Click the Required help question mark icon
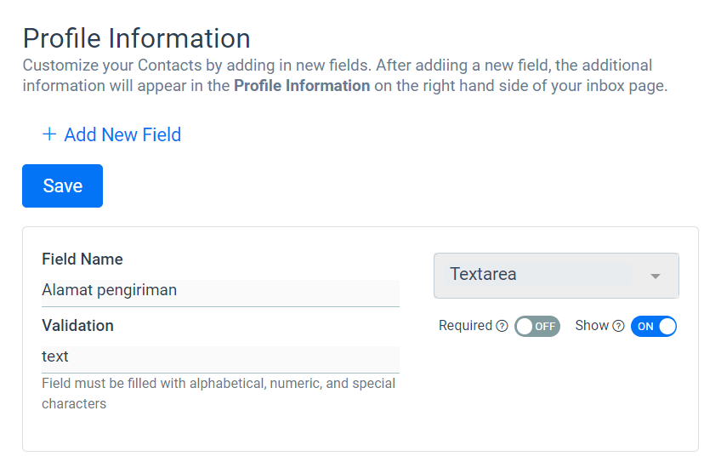The width and height of the screenshot is (721, 462). click(502, 326)
